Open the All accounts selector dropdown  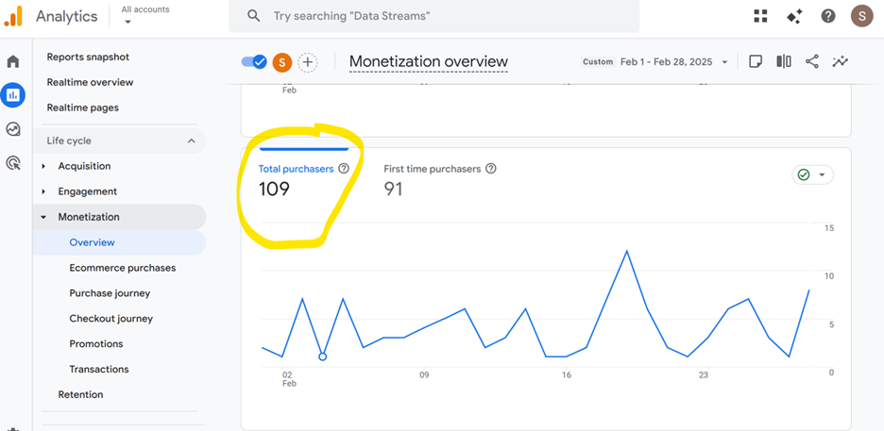[x=145, y=16]
